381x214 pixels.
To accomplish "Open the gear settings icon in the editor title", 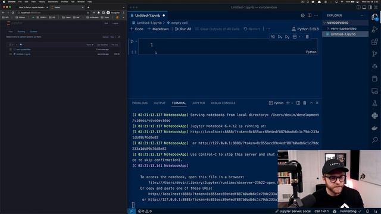I will coord(302,15).
